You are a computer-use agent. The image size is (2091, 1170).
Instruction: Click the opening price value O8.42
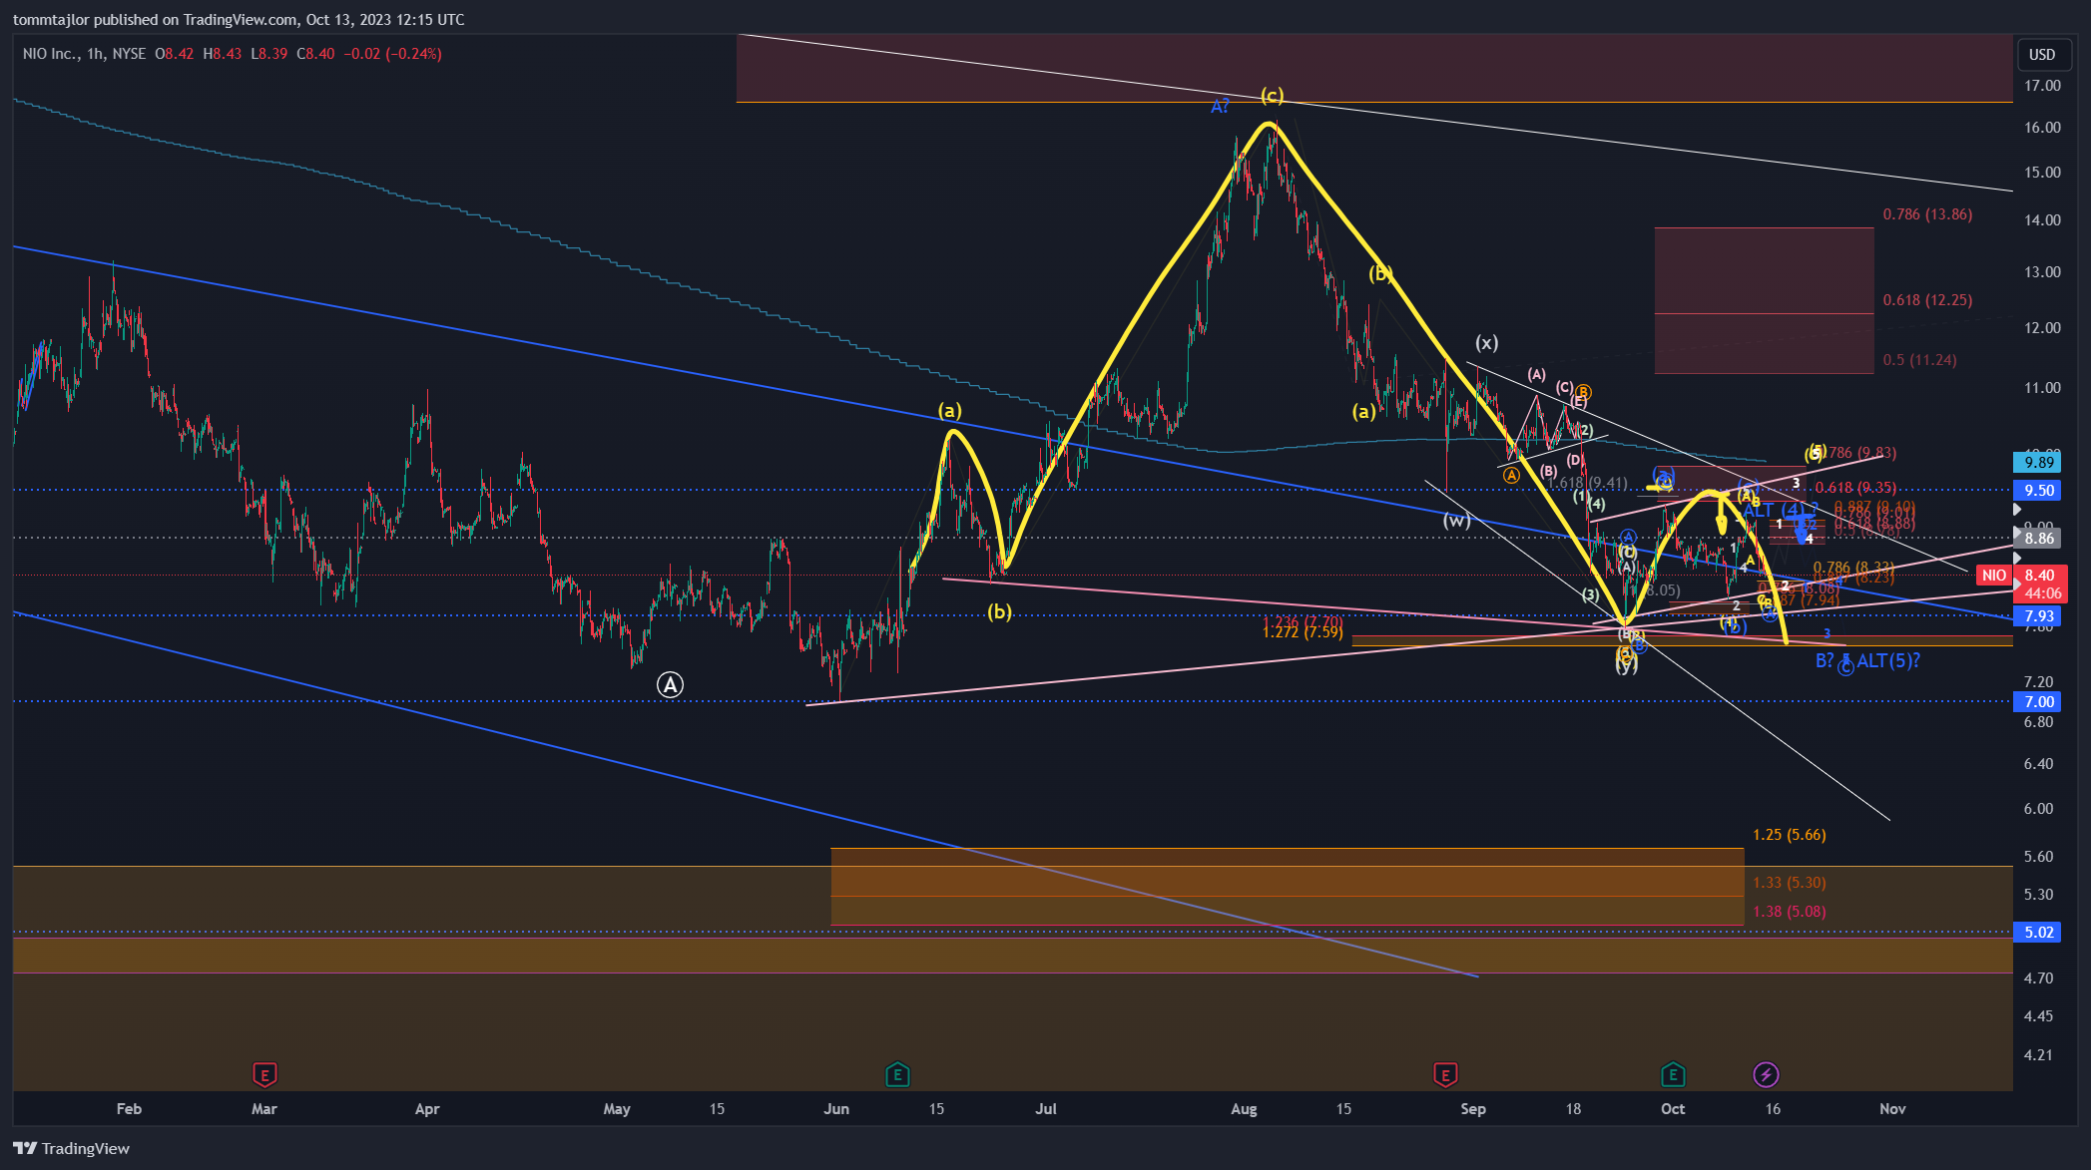[x=175, y=54]
